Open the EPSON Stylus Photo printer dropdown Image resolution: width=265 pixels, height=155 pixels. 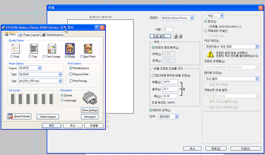(x=192, y=18)
